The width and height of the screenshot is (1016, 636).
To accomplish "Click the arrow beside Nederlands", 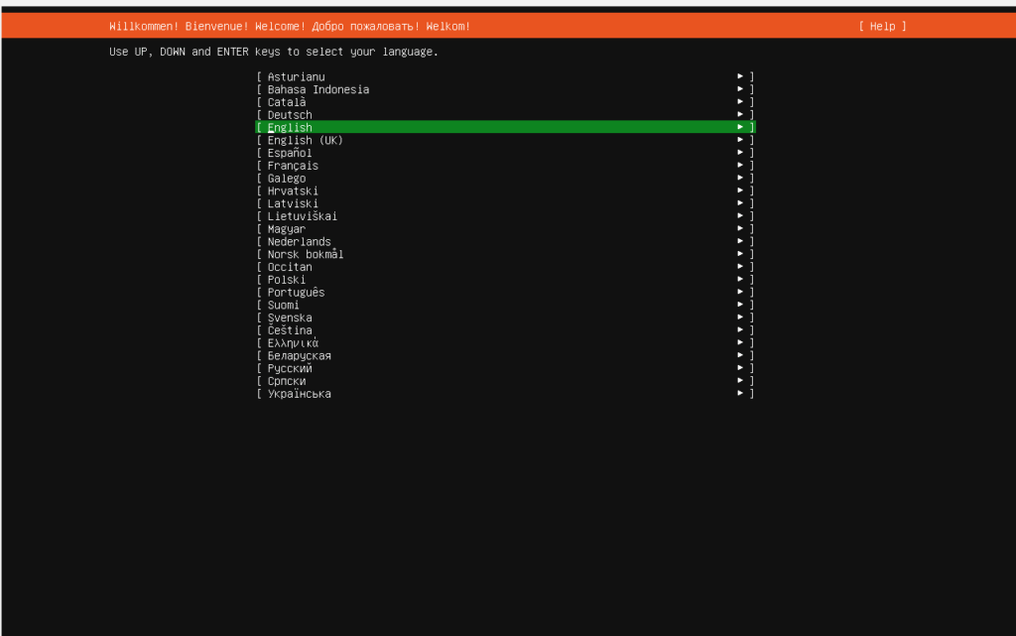I will coord(740,241).
